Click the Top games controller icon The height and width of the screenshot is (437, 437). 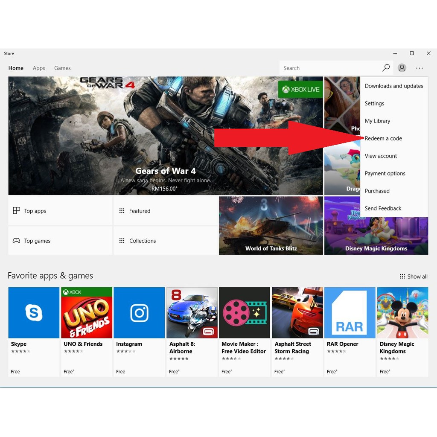click(16, 241)
